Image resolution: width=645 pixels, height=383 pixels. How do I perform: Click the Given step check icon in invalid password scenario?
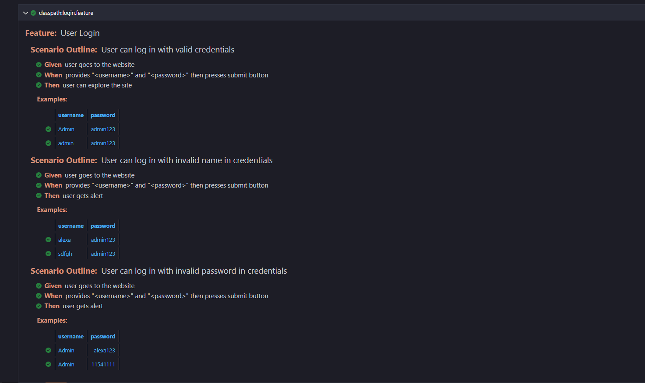(39, 286)
